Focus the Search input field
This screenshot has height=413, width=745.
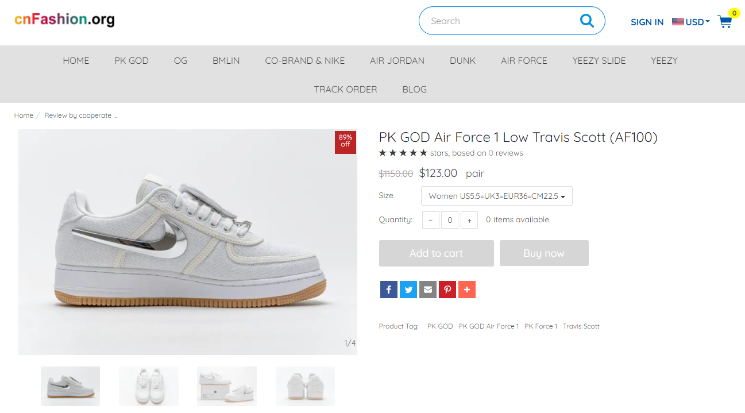pos(500,21)
